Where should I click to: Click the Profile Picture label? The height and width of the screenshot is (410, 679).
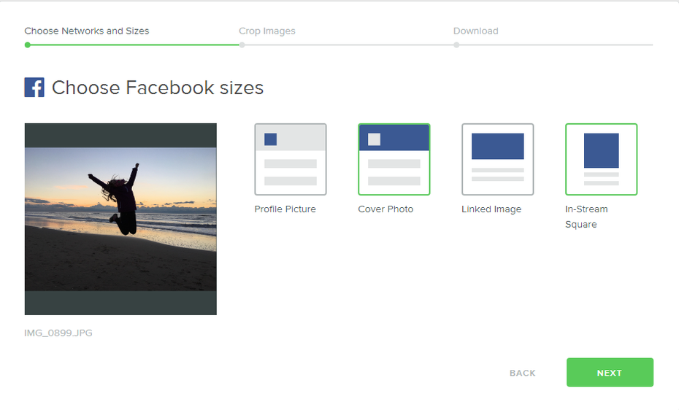point(285,209)
